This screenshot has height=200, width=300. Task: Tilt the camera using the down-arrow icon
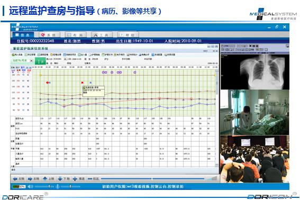tap(60, 179)
